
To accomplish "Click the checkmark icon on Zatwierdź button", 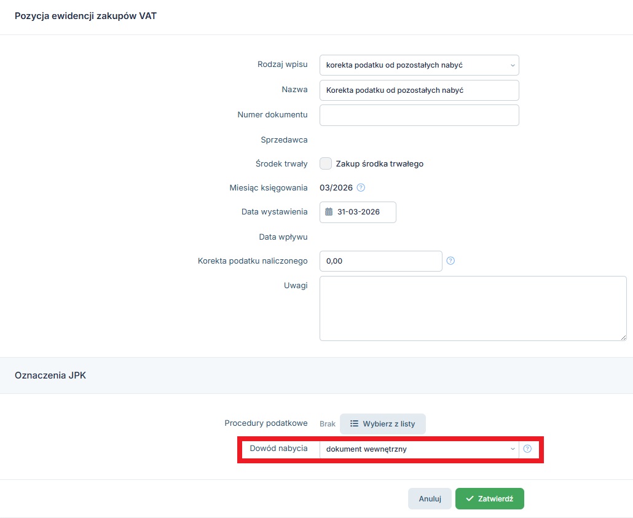I will (470, 499).
